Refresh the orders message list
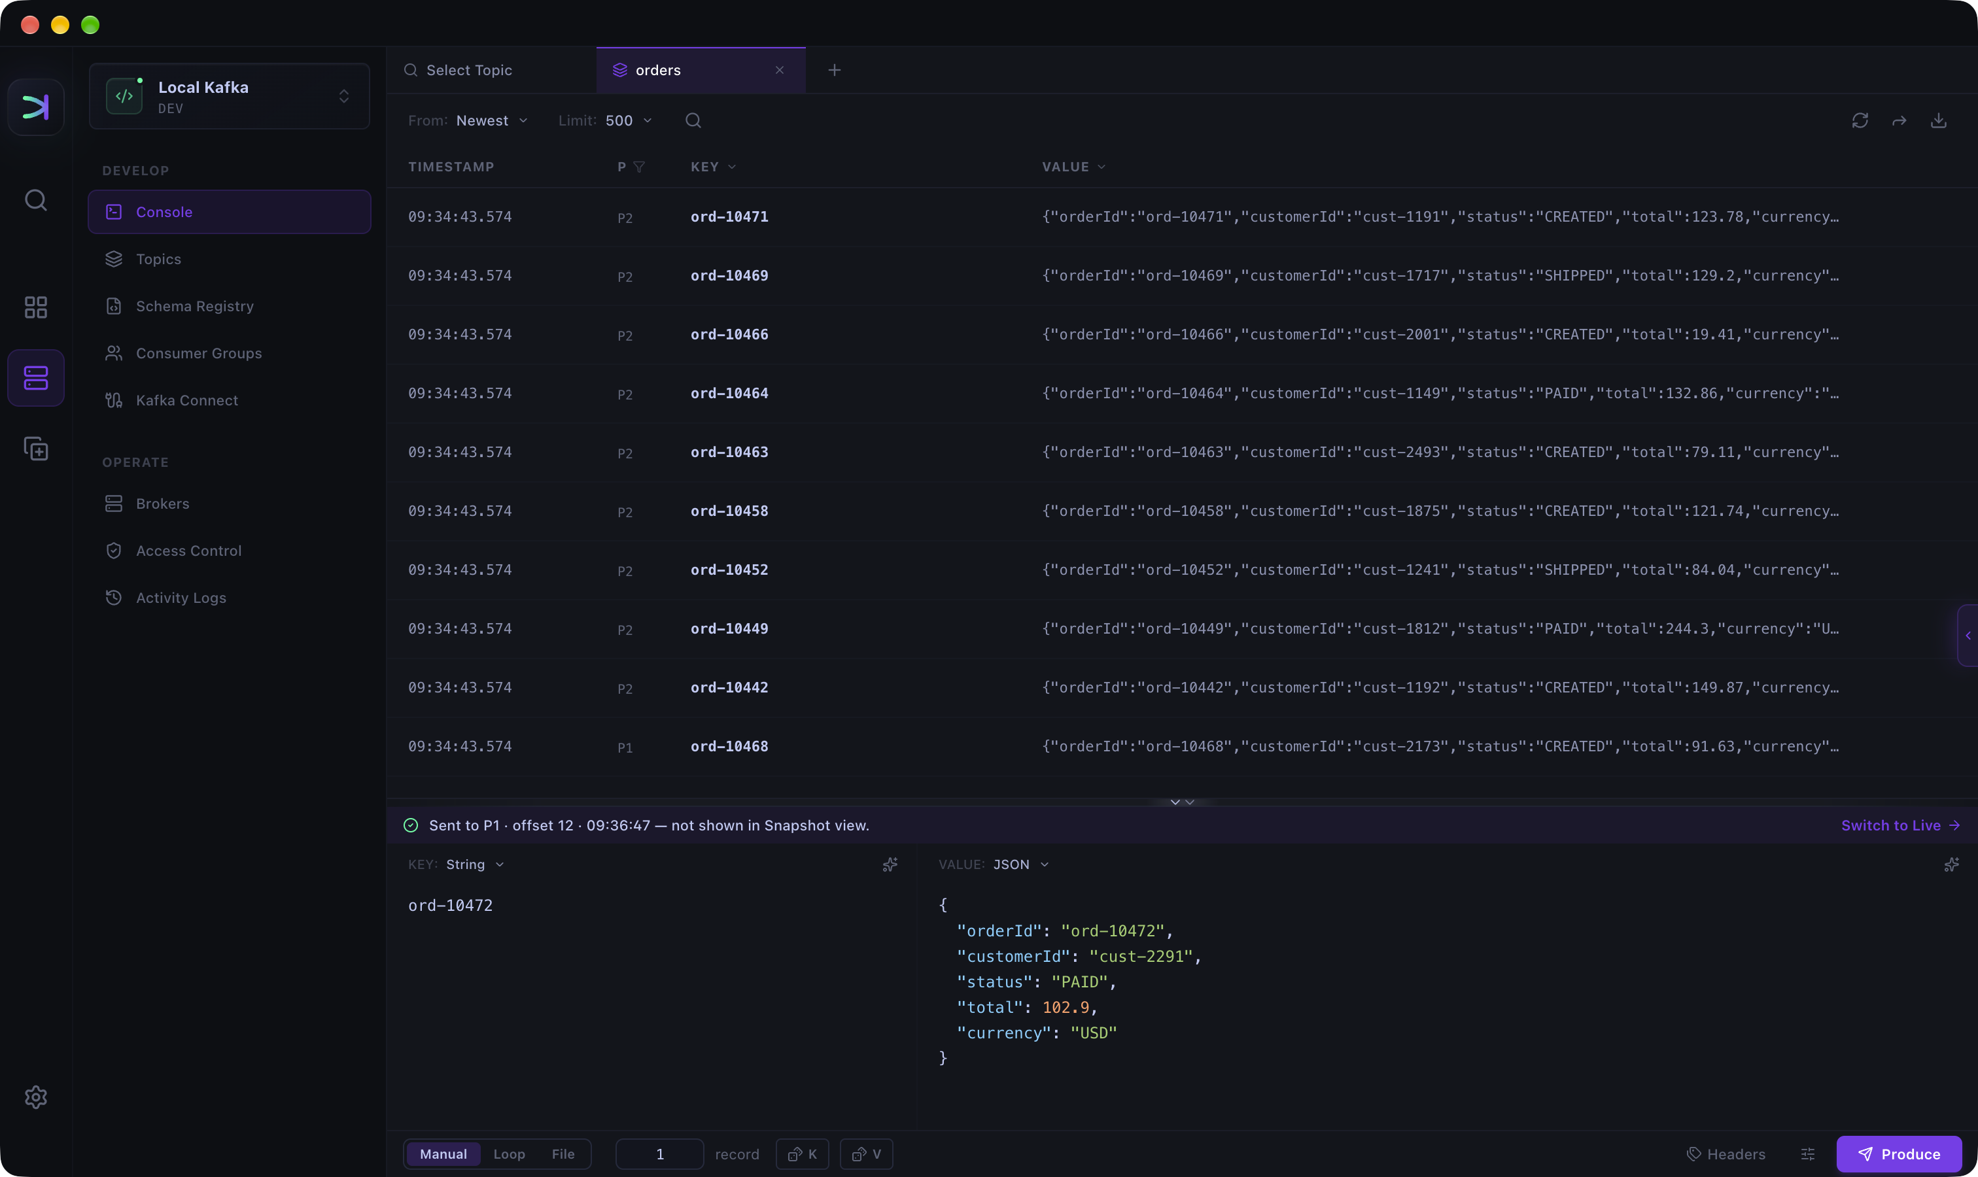 coord(1860,120)
